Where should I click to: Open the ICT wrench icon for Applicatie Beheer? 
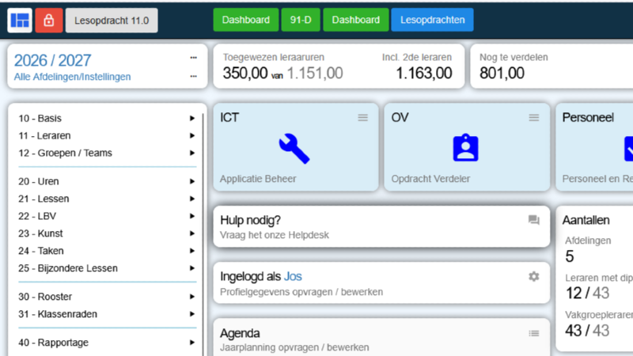[294, 148]
